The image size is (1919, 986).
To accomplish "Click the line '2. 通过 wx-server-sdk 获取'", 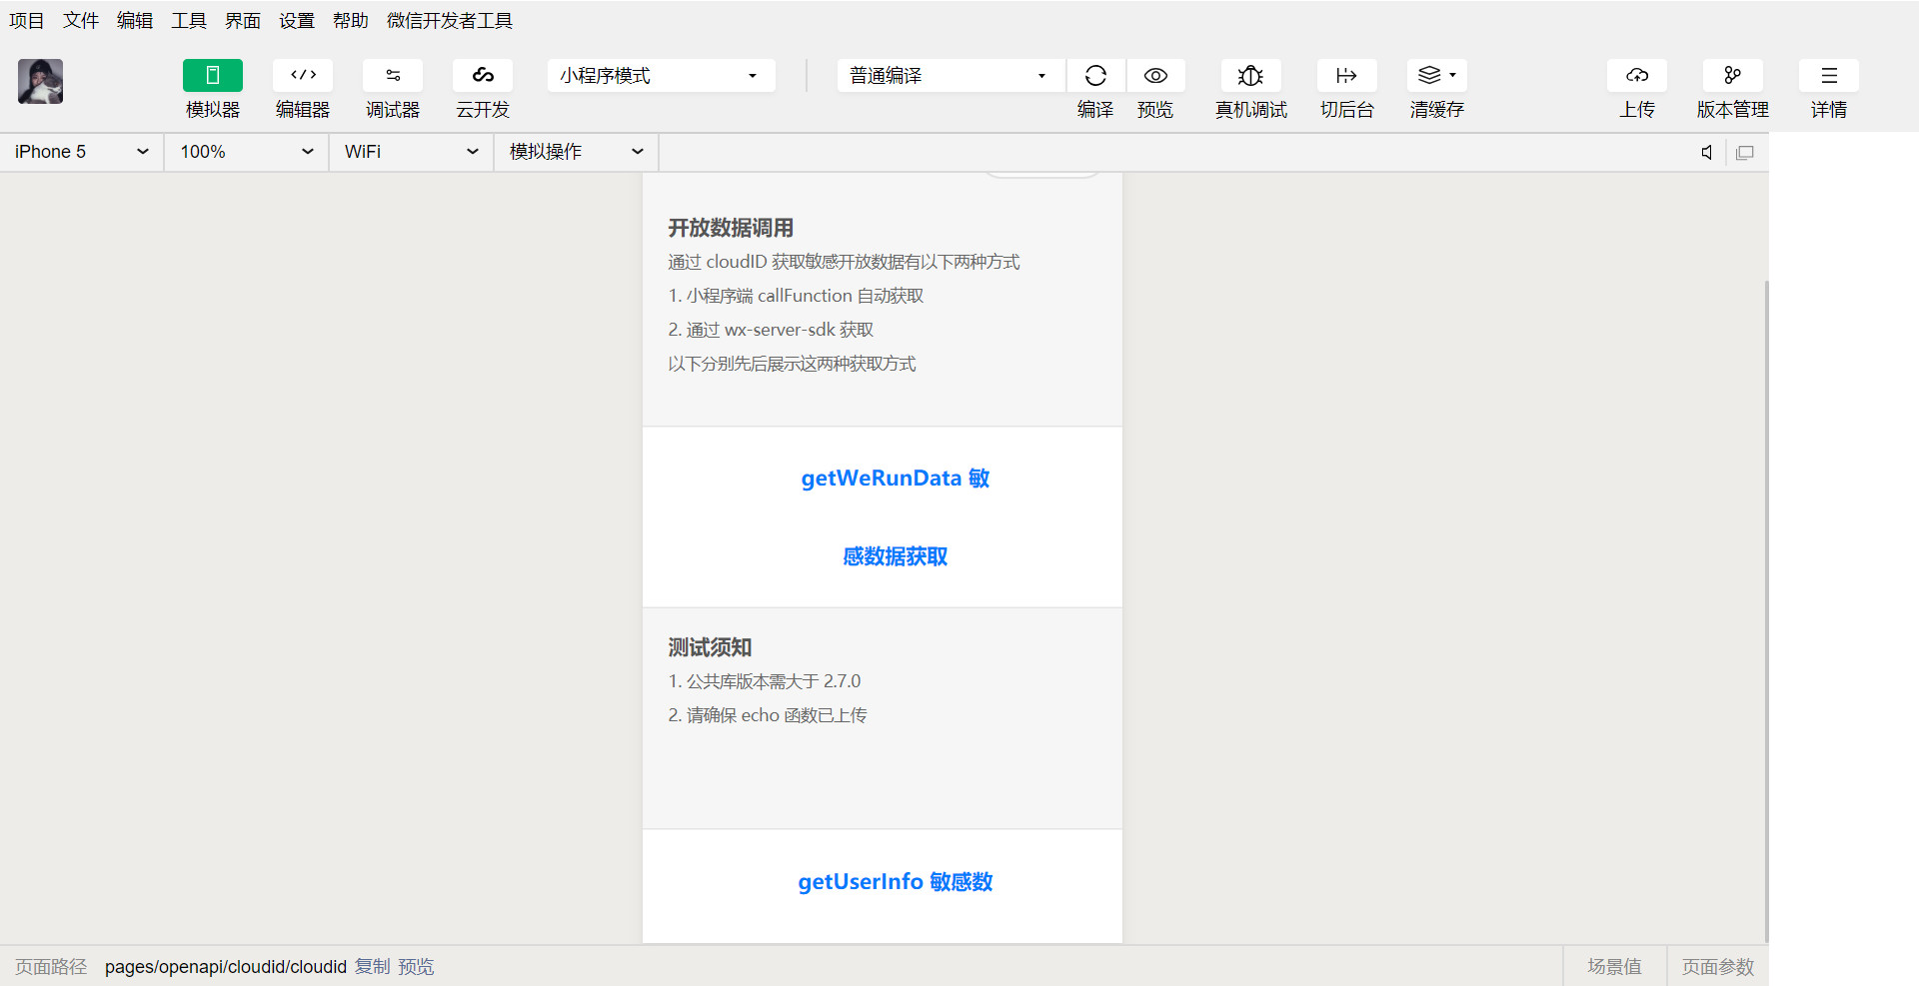I will coord(771,330).
